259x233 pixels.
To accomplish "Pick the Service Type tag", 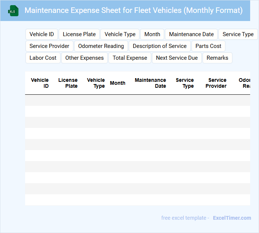I will coord(238,34).
